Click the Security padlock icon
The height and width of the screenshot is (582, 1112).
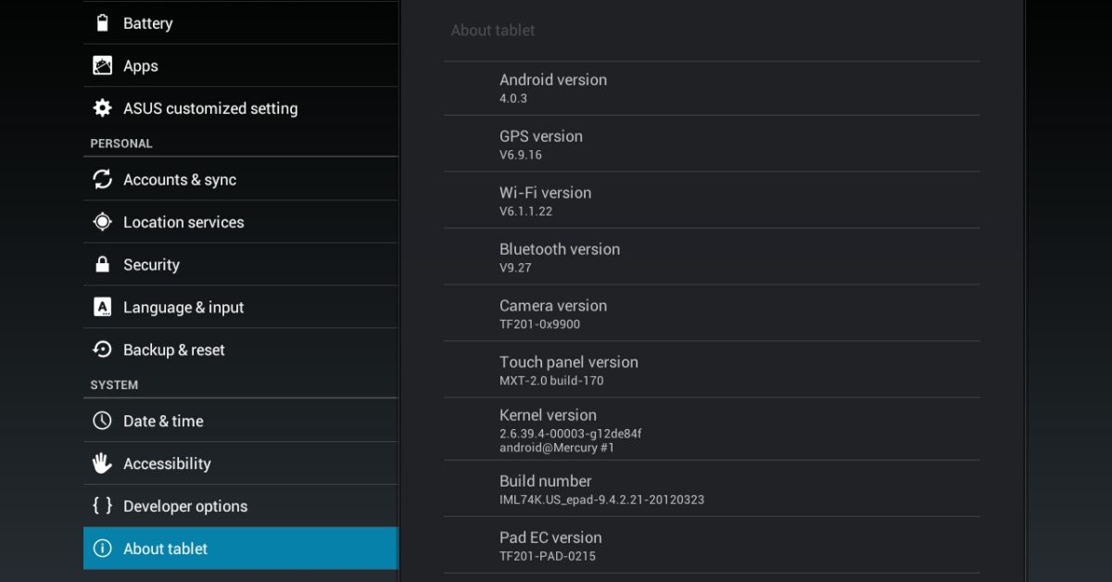click(x=103, y=265)
